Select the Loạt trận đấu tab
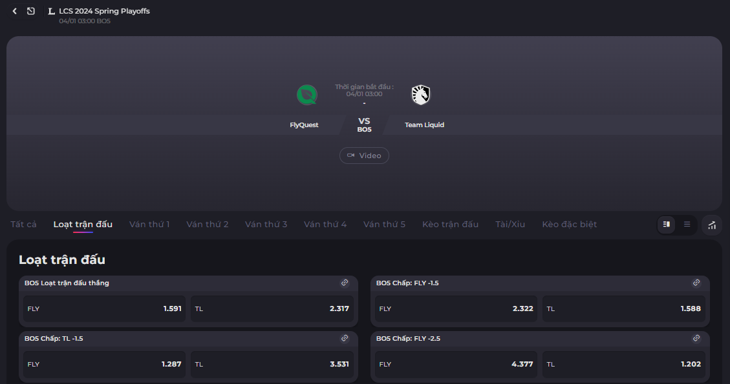Image resolution: width=730 pixels, height=384 pixels. (x=83, y=225)
